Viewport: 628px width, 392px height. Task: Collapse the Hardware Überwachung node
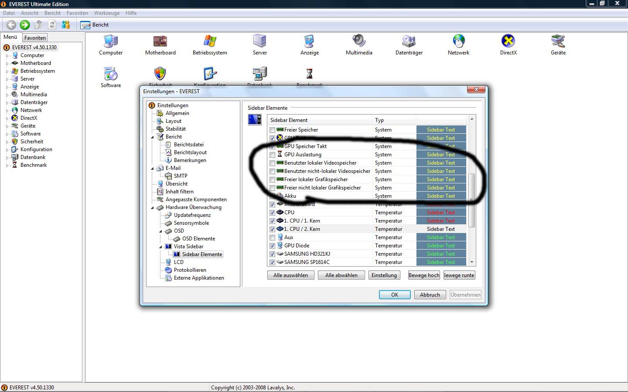pos(153,207)
